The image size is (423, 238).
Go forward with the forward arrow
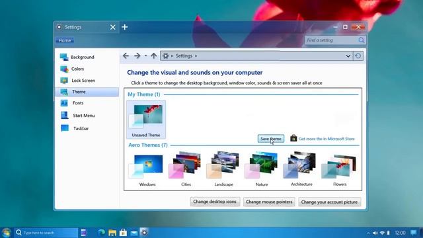(x=137, y=56)
